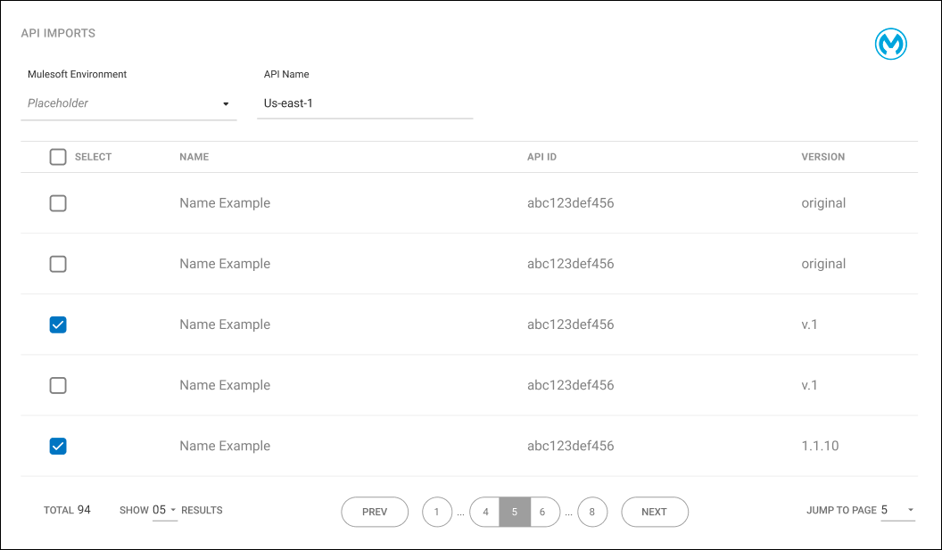
Task: Click the Us-east-1 API Name field
Action: [364, 103]
